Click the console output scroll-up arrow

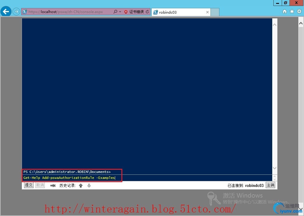(275, 25)
